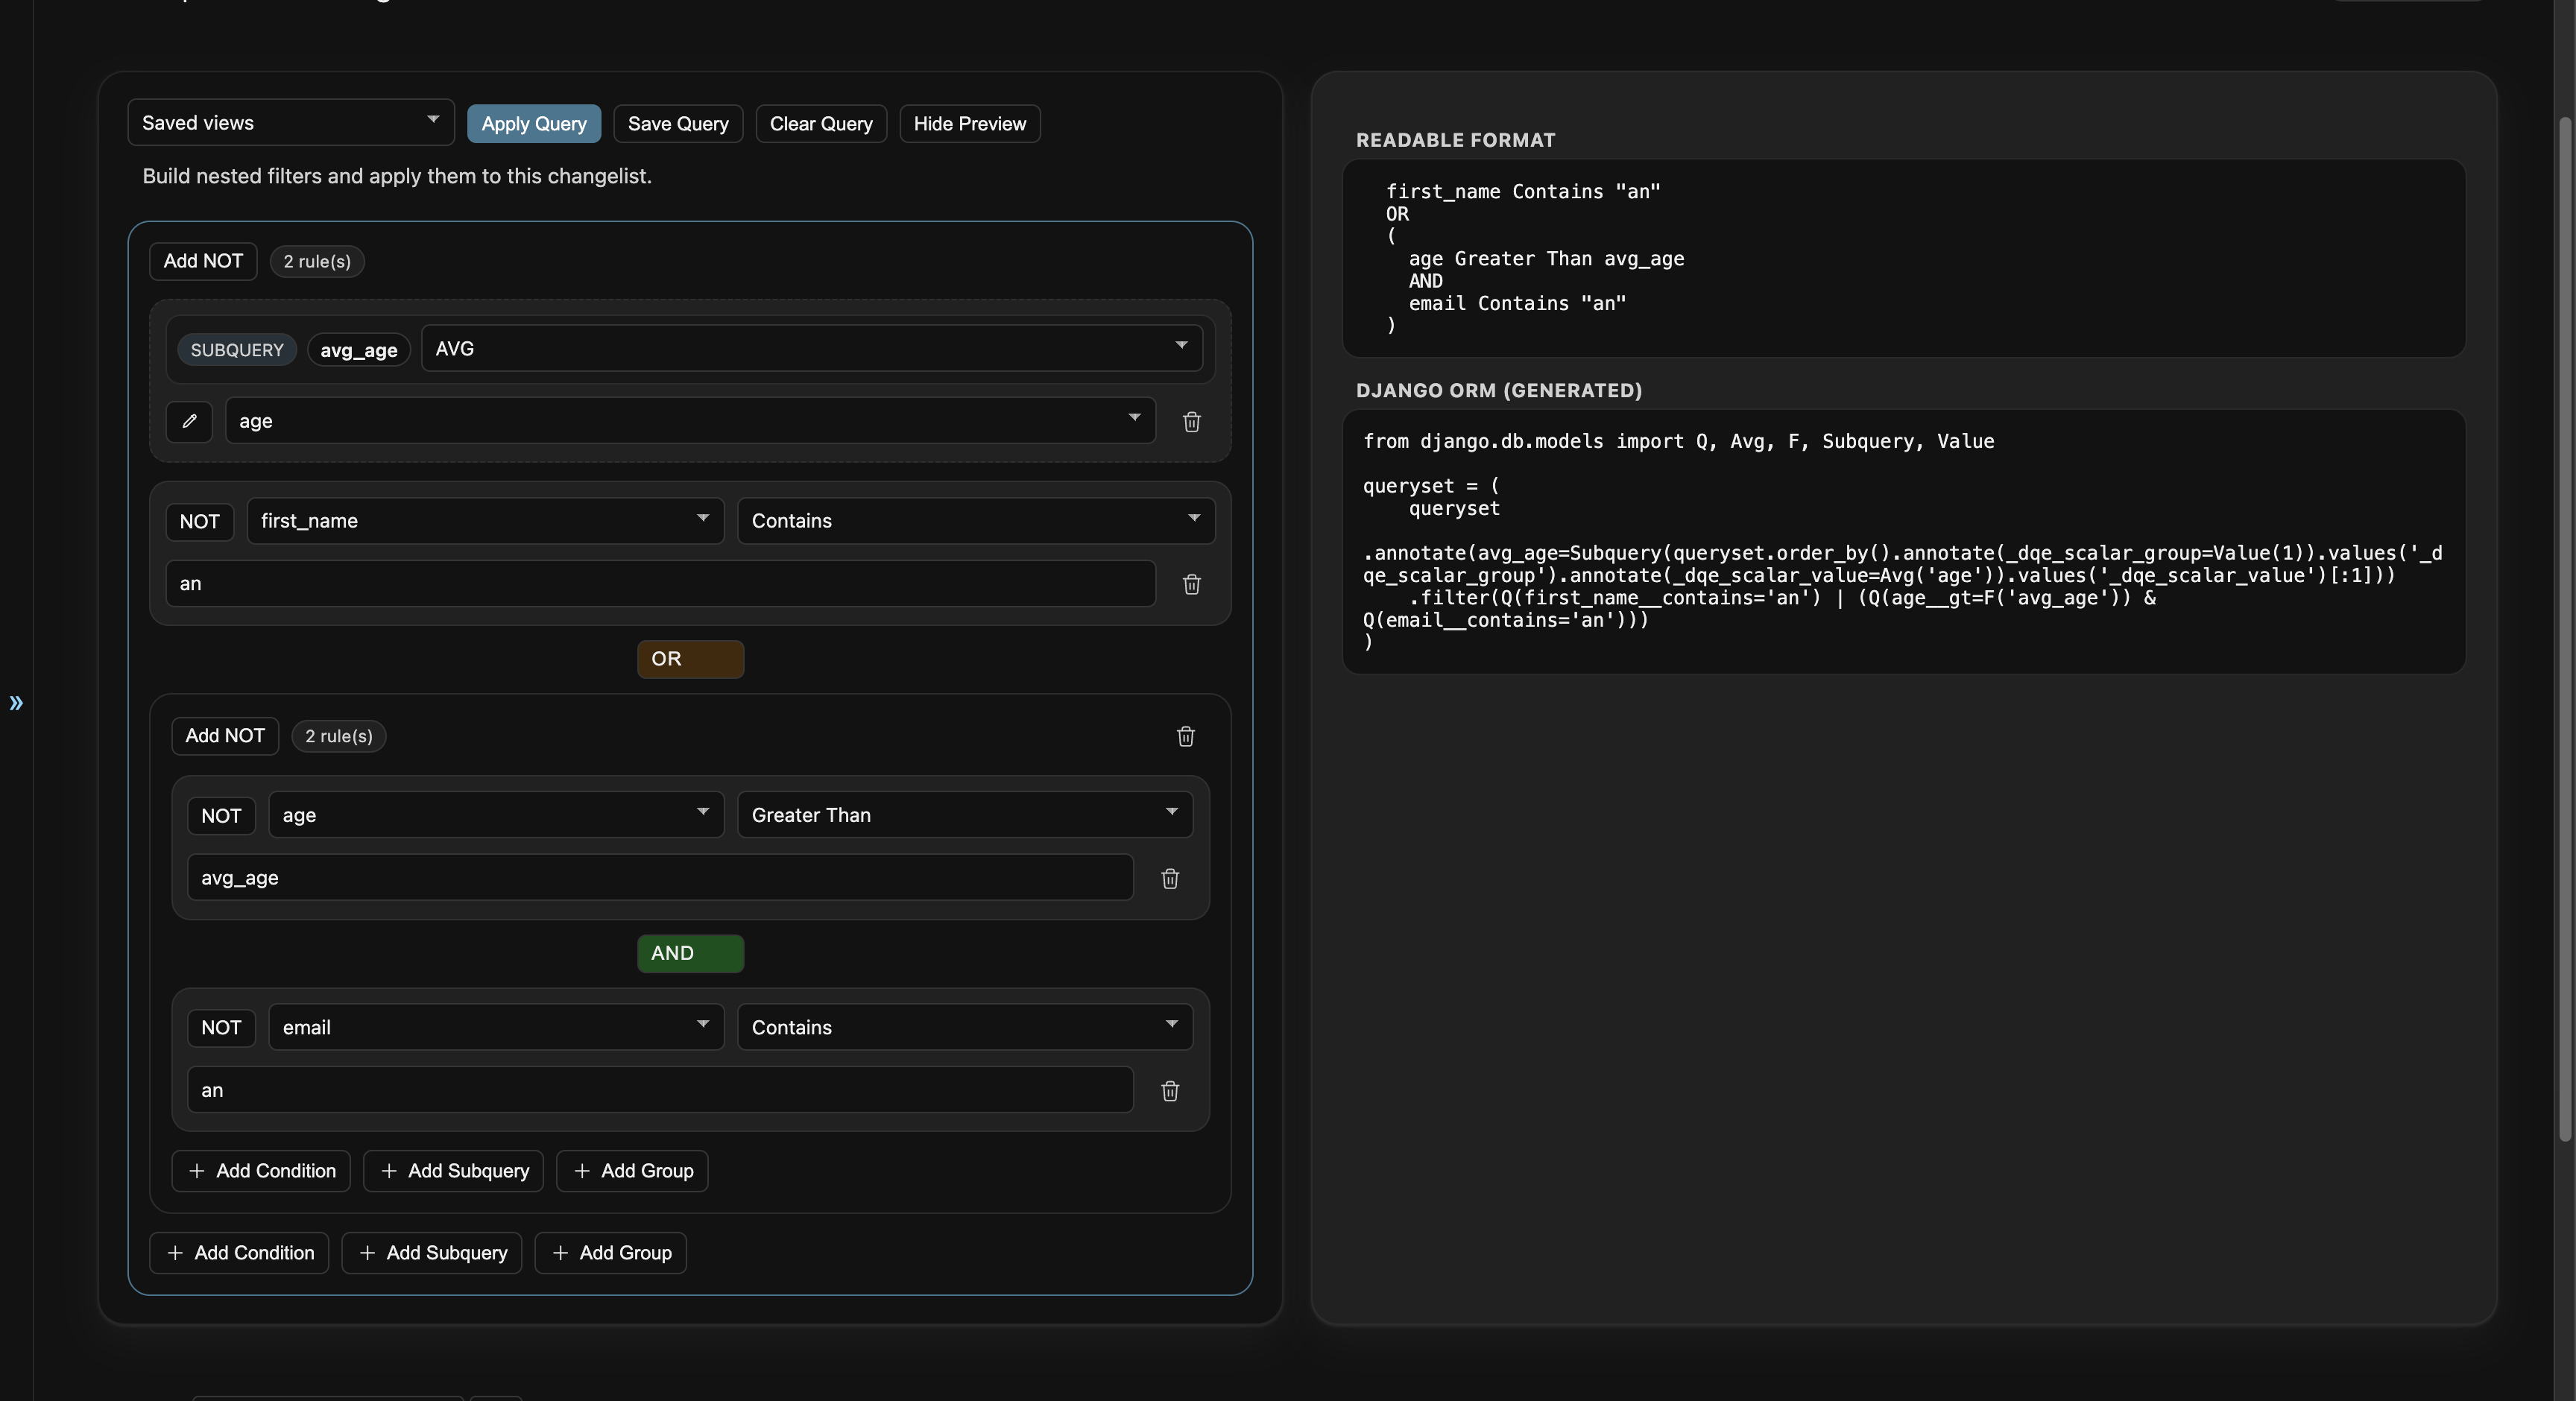Toggle NOT on age condition
This screenshot has width=2576, height=1401.
221,815
